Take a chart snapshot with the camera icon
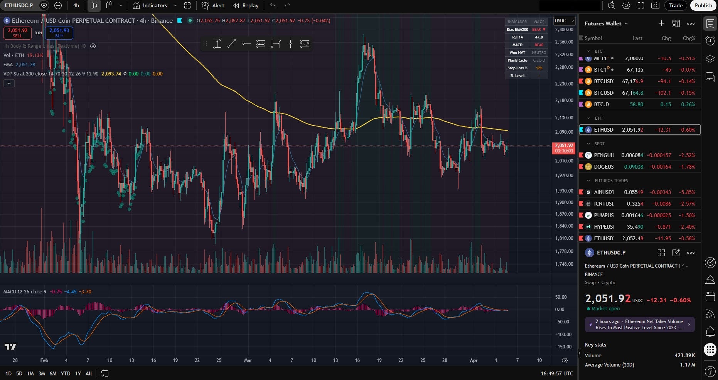718x380 pixels. click(x=656, y=5)
